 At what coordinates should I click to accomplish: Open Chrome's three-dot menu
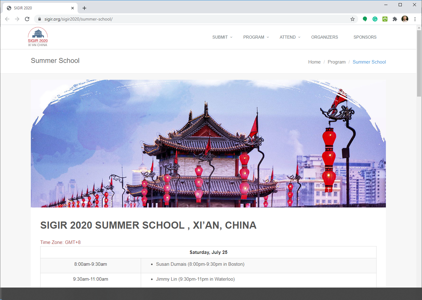[x=415, y=19]
